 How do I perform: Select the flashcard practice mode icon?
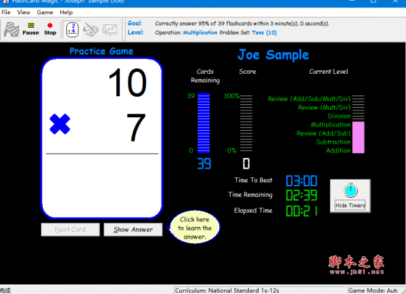72,30
